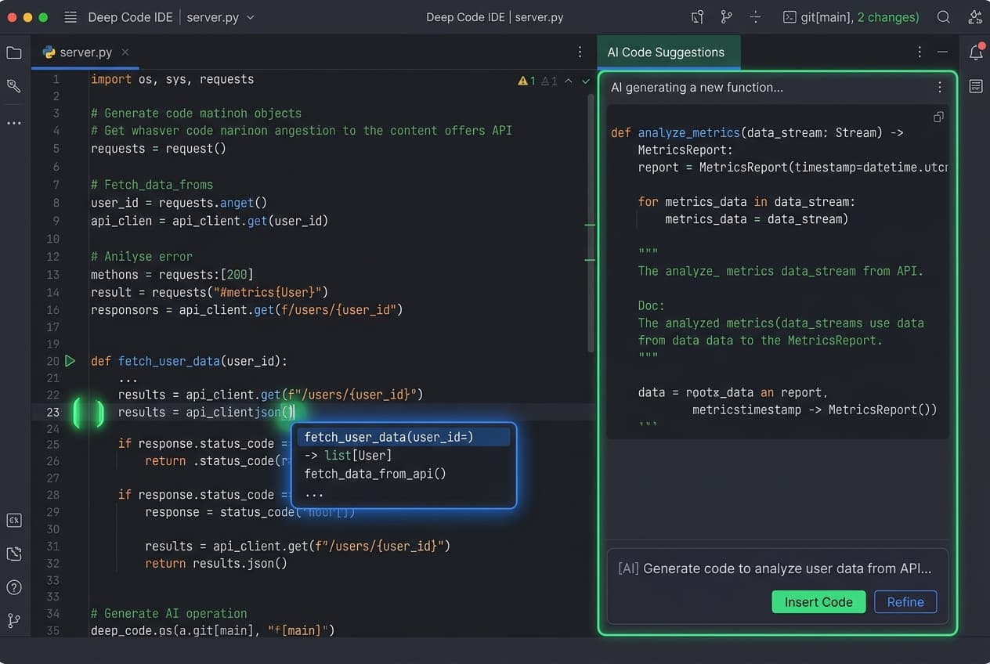Open notifications bell icon
Image resolution: width=990 pixels, height=664 pixels.
976,52
